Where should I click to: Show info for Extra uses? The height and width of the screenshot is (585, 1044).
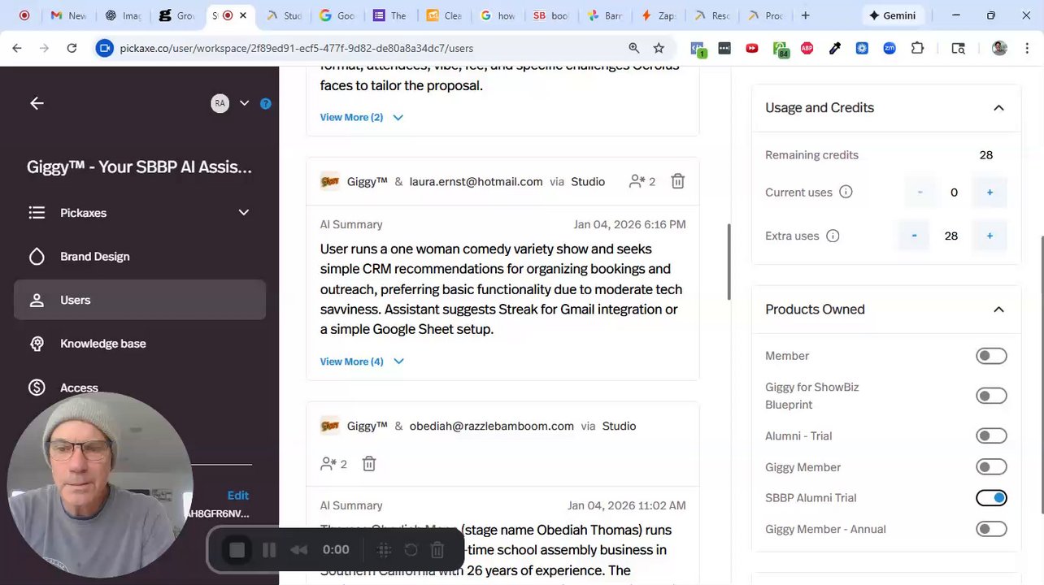coord(833,236)
